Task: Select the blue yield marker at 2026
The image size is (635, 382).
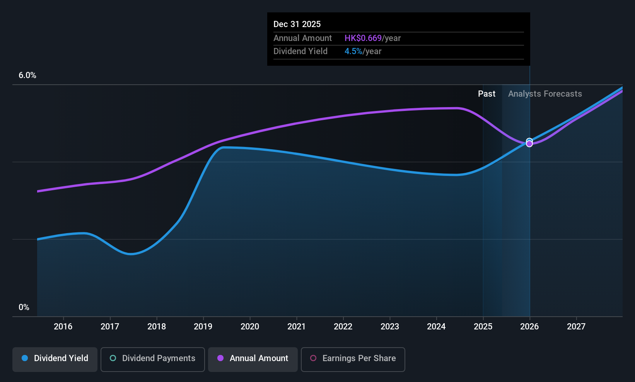Action: click(x=529, y=140)
